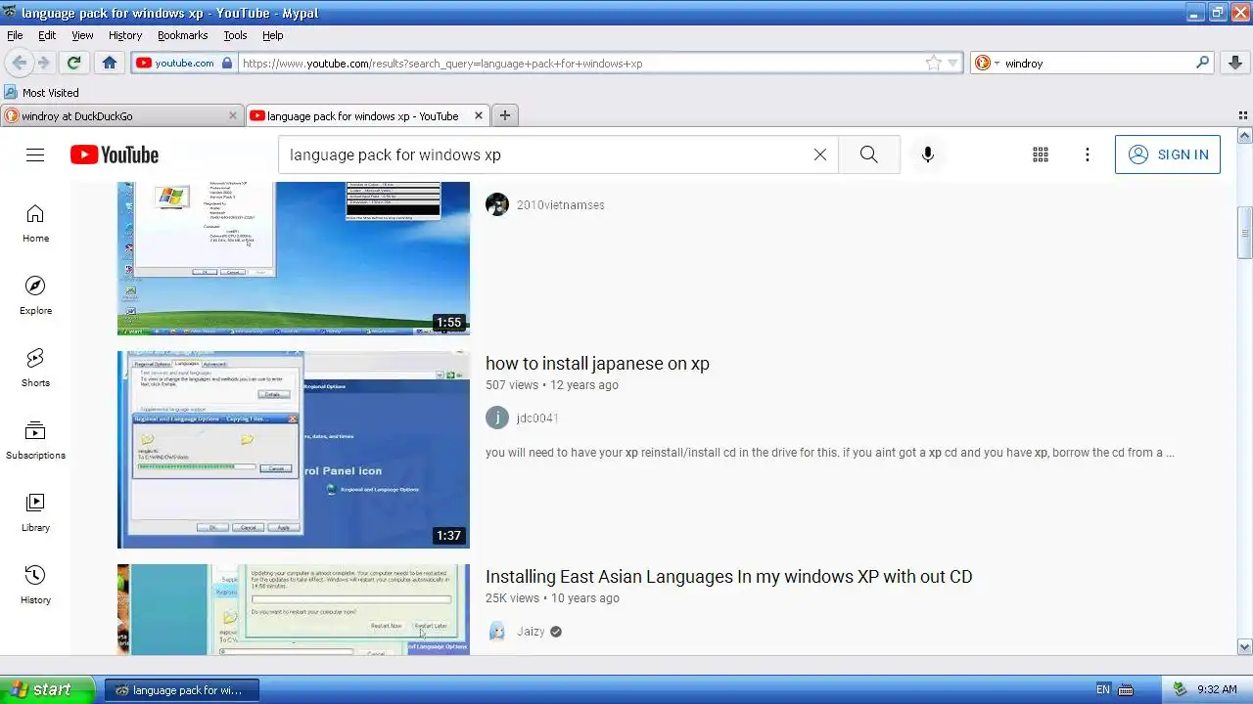Click the SIGN IN button
Image resolution: width=1253 pixels, height=704 pixels.
1168,154
